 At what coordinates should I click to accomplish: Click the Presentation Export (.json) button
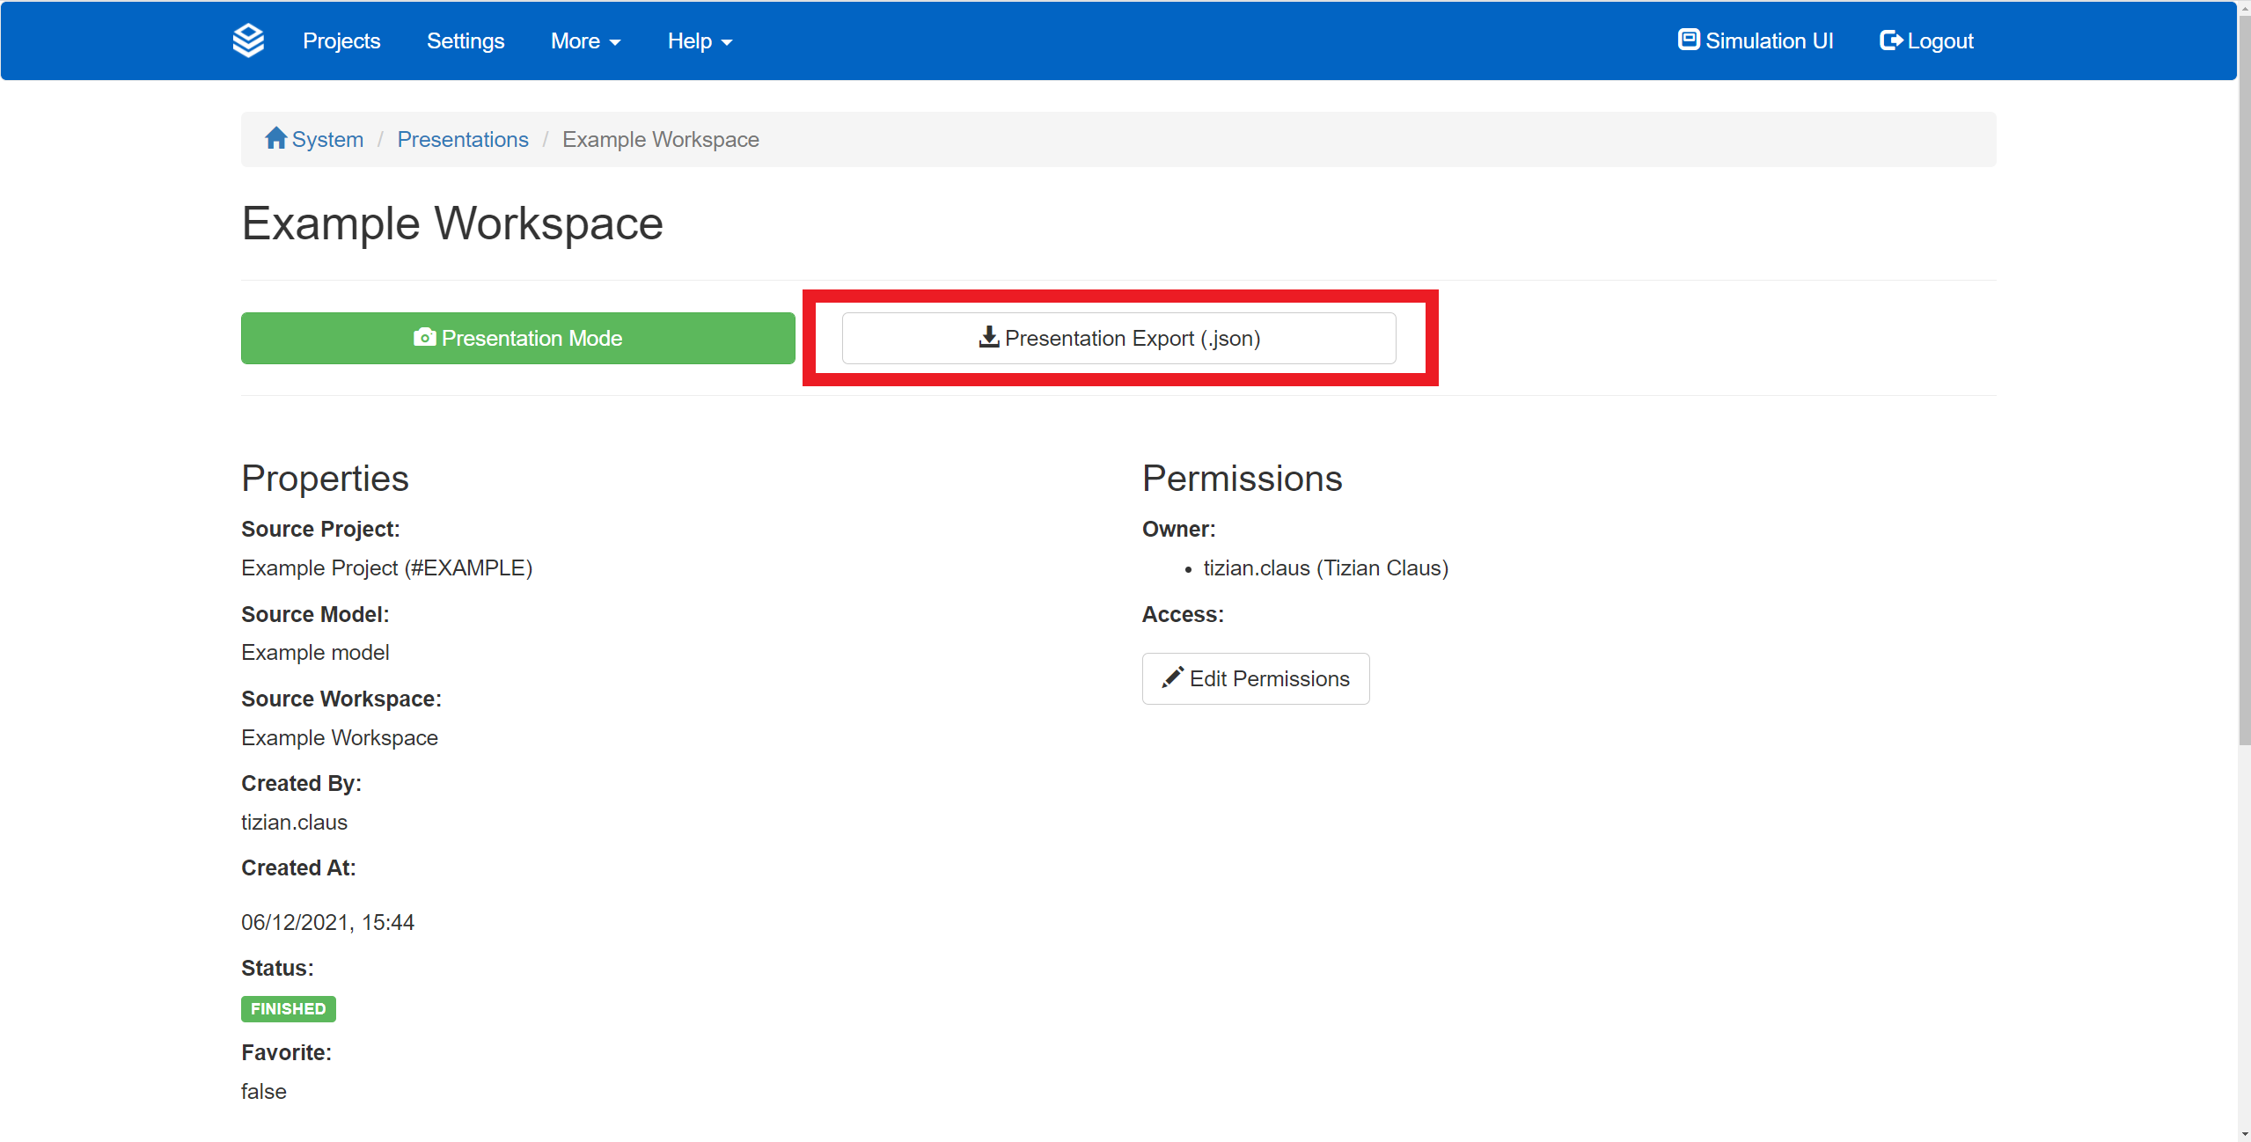(1118, 338)
